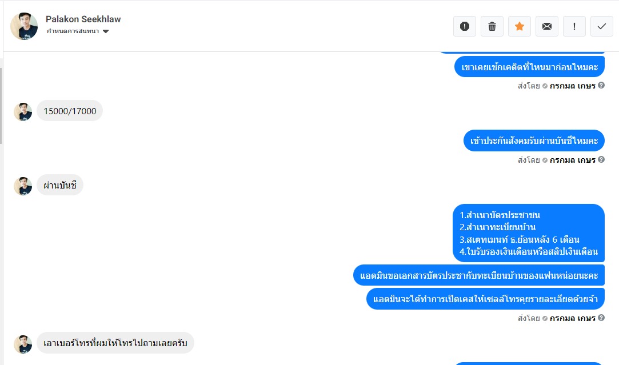Click the help icon under the ประกันสังคม message
The height and width of the screenshot is (365, 619).
tap(601, 159)
